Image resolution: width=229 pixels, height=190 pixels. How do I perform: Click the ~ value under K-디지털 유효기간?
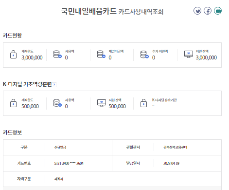point(153,106)
